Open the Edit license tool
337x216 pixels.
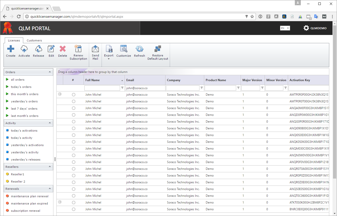[51, 49]
